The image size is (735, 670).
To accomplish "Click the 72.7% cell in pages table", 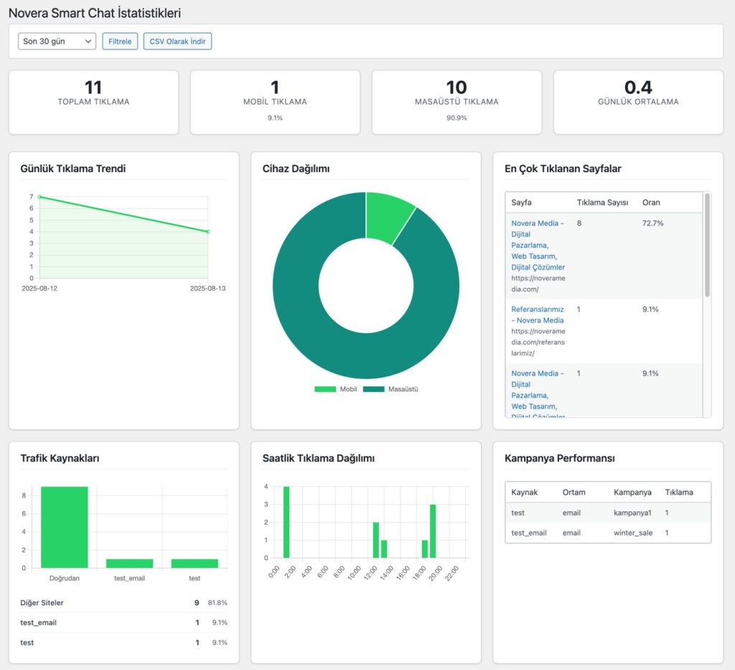I will click(x=653, y=223).
